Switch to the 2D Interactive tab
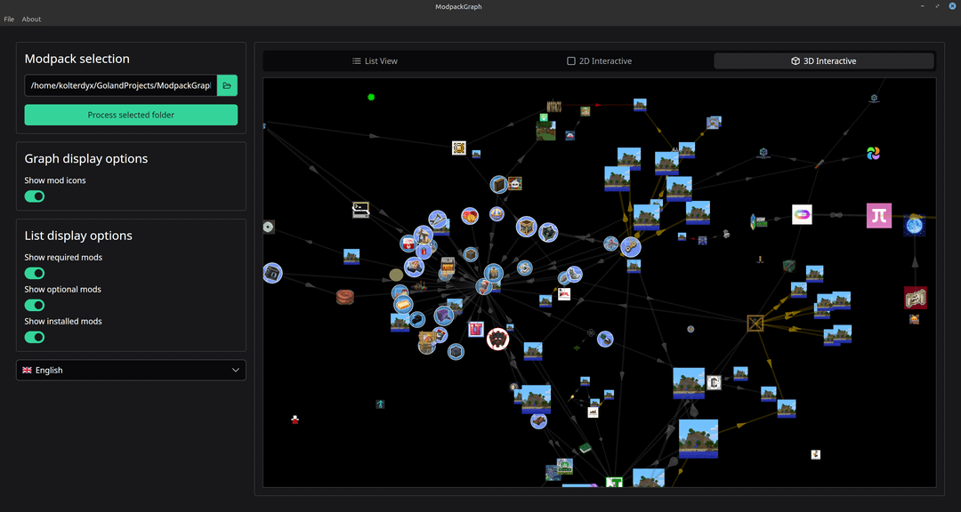961x512 pixels. [599, 61]
